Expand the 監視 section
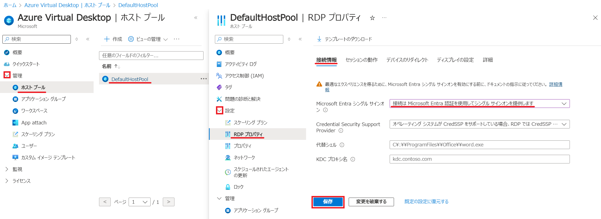Image resolution: width=601 pixels, height=219 pixels. [7, 169]
